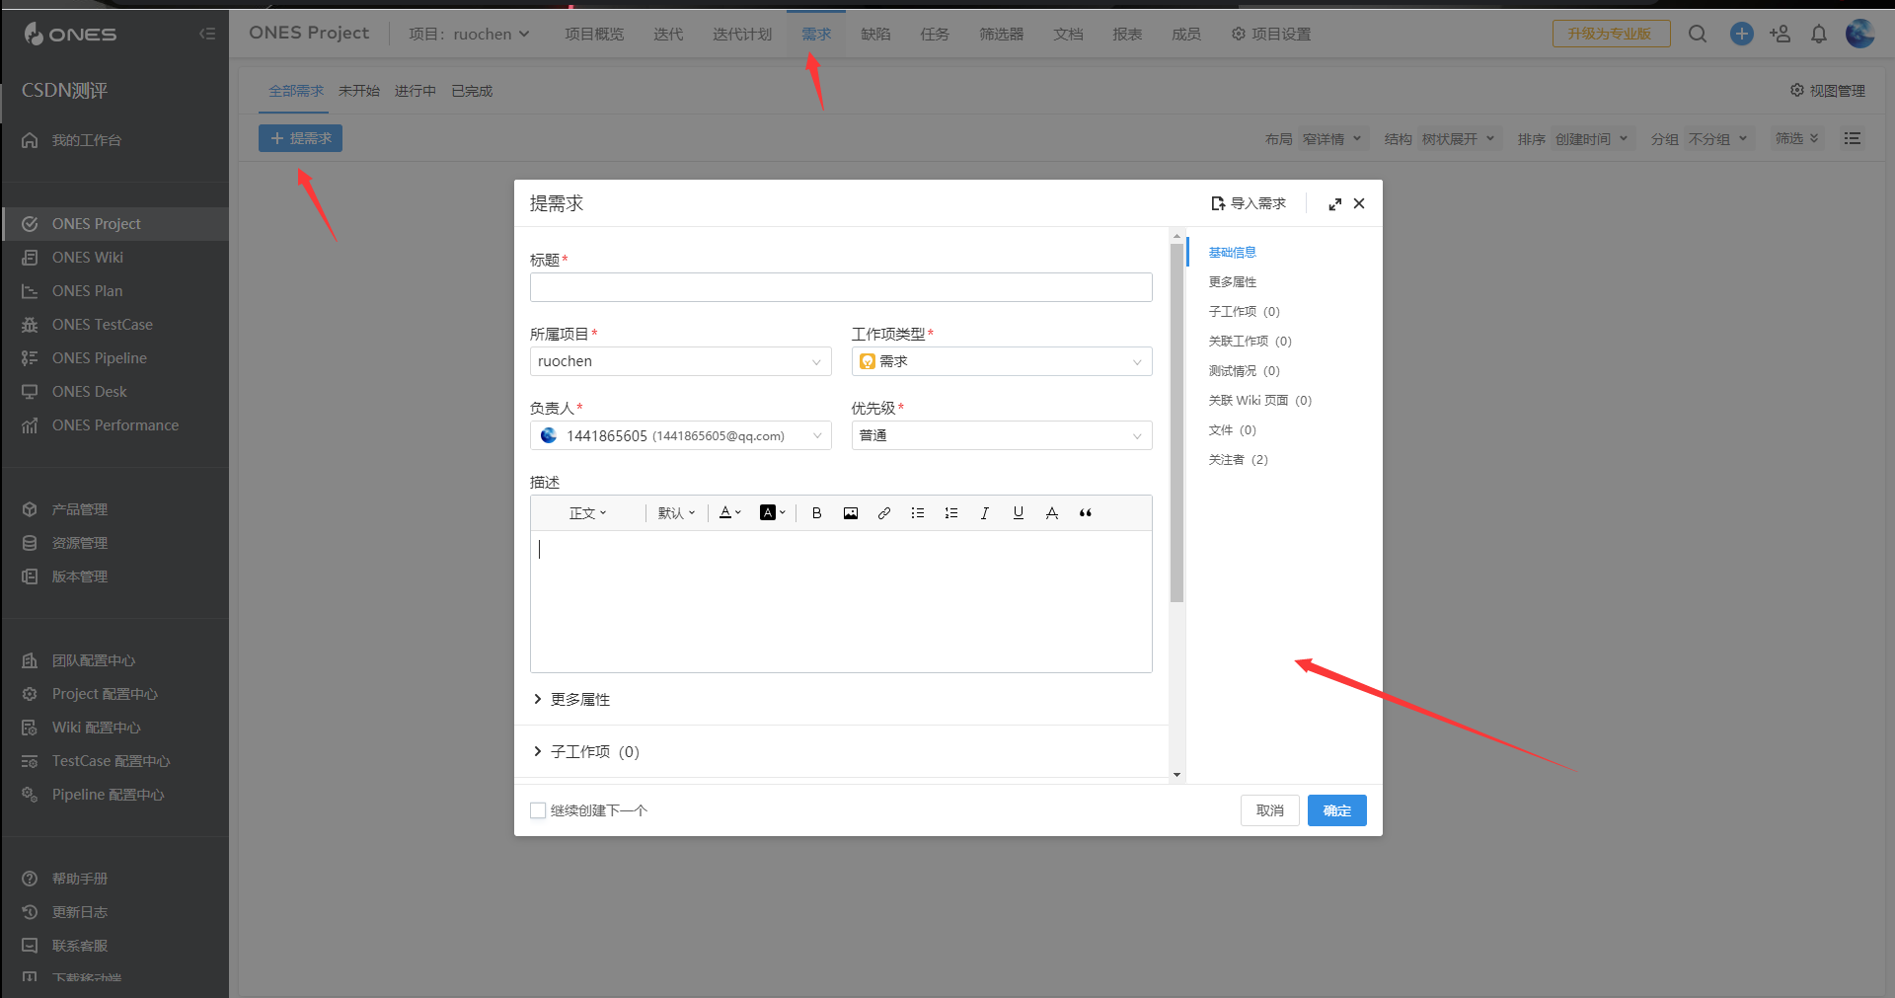The height and width of the screenshot is (998, 1895).
Task: Click the notification bell icon
Action: 1819,33
